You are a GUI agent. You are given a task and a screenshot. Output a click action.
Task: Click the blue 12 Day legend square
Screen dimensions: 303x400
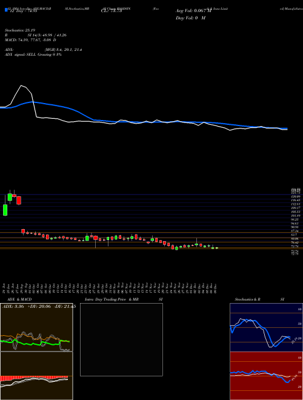pyautogui.click(x=7, y=10)
